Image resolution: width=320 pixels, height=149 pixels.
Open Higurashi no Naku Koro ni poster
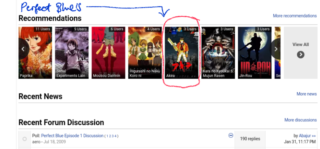click(x=145, y=53)
